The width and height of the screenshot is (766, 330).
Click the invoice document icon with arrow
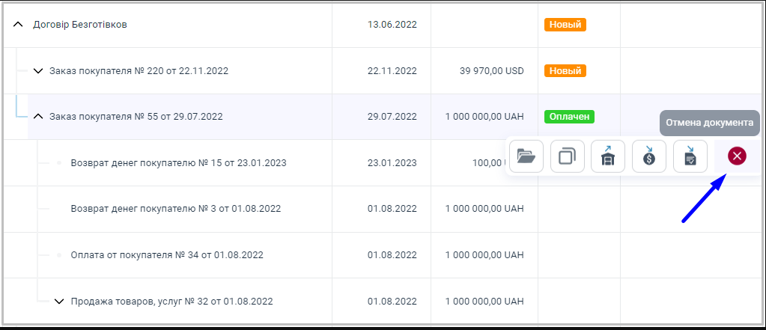pyautogui.click(x=690, y=156)
